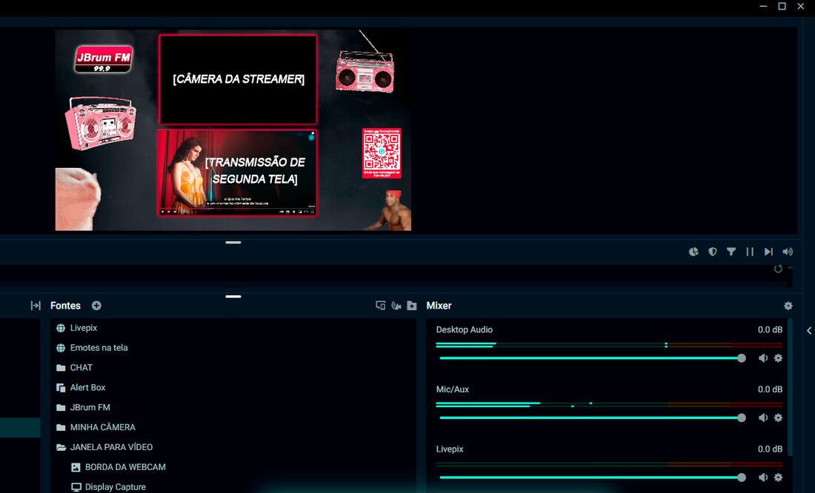The image size is (815, 493).
Task: Pause with the pause icon below the preview
Action: tap(750, 252)
